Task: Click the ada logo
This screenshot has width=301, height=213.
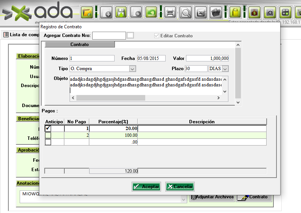Action: pyautogui.click(x=37, y=11)
